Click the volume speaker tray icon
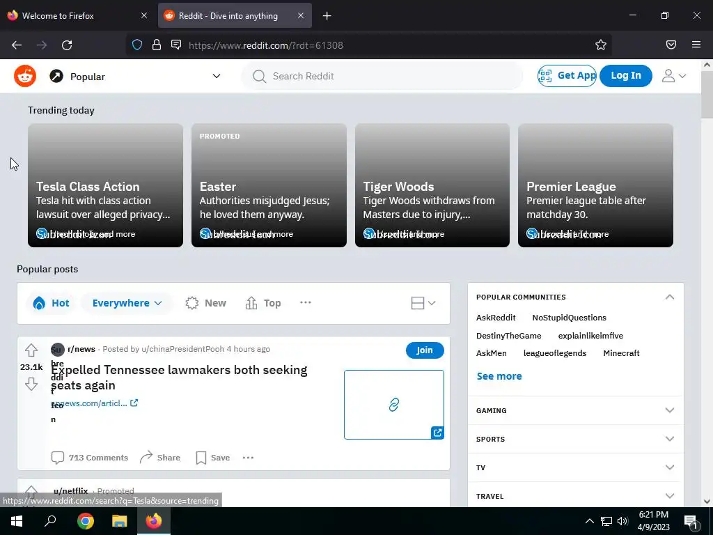 (x=623, y=521)
